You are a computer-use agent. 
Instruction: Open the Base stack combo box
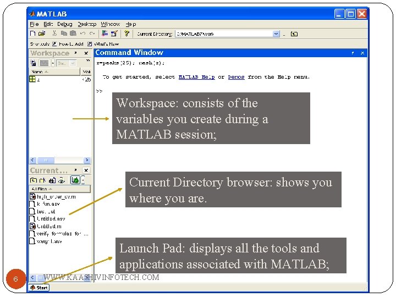66,63
